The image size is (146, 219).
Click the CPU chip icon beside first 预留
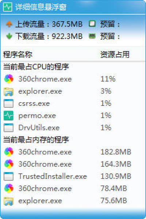(92, 24)
